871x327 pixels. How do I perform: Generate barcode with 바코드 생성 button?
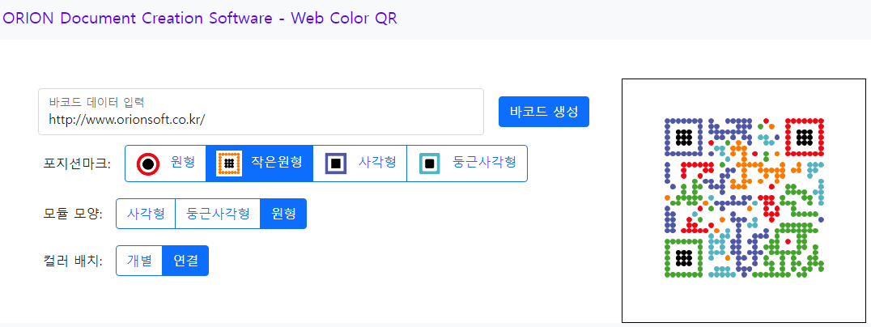[544, 112]
